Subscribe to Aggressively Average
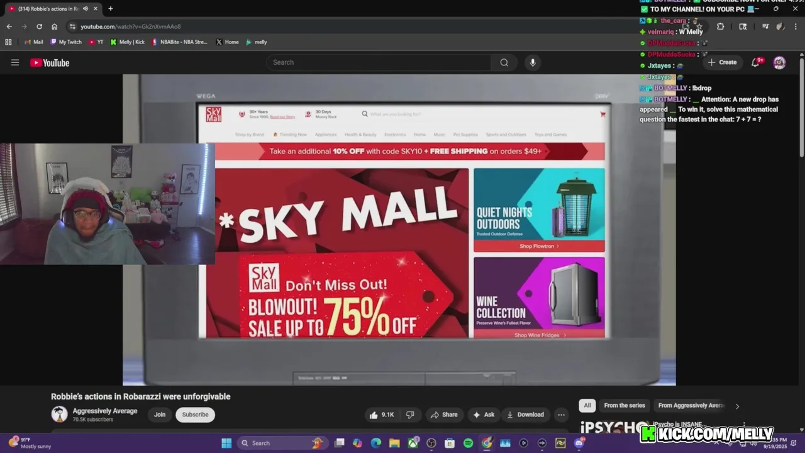The height and width of the screenshot is (453, 805). click(x=195, y=415)
